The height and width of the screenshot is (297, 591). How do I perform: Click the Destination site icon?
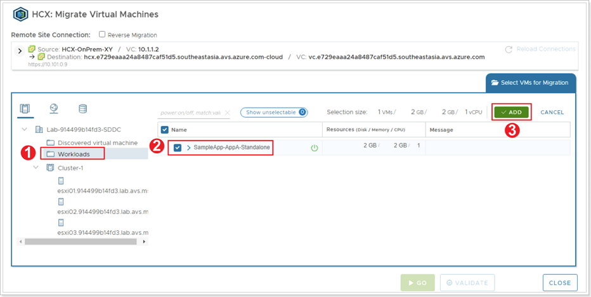click(x=41, y=57)
